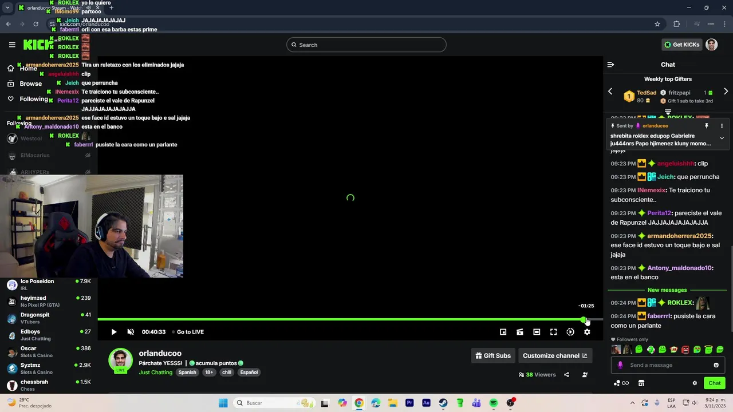The width and height of the screenshot is (733, 412).
Task: Click the orlanducoo channel avatar
Action: [121, 360]
